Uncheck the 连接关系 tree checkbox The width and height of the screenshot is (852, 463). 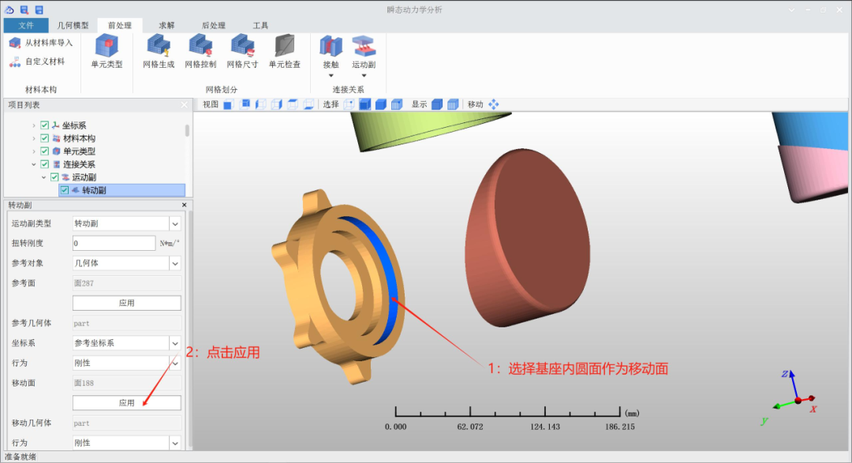(x=44, y=164)
